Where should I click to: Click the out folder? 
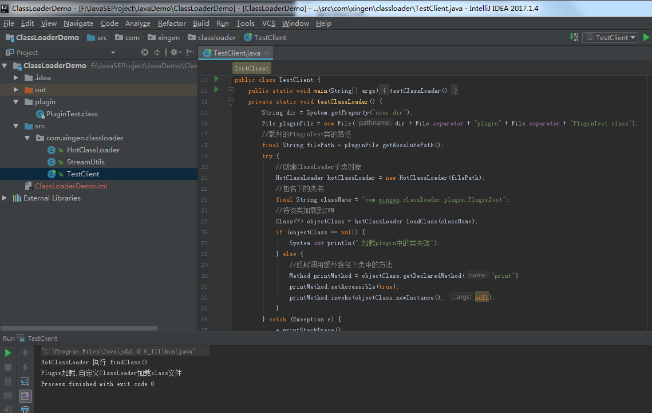[40, 90]
